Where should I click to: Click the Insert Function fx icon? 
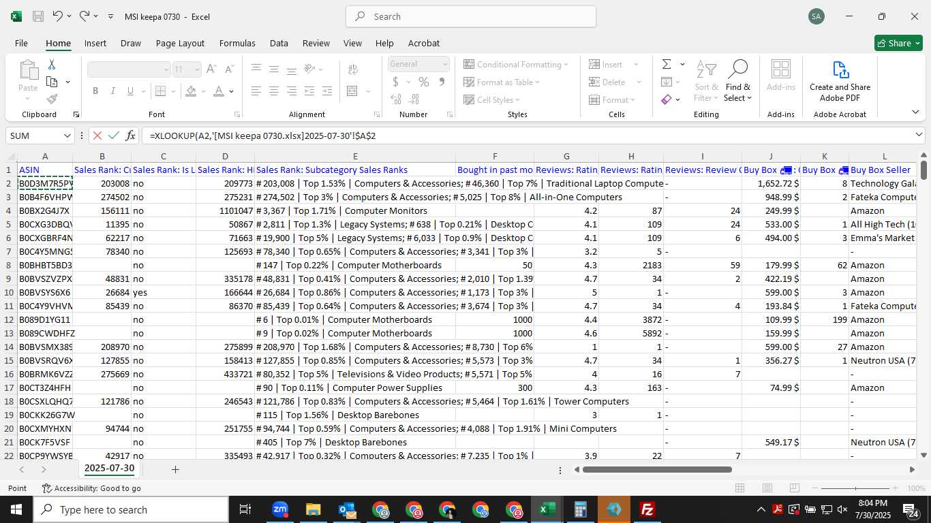[130, 136]
